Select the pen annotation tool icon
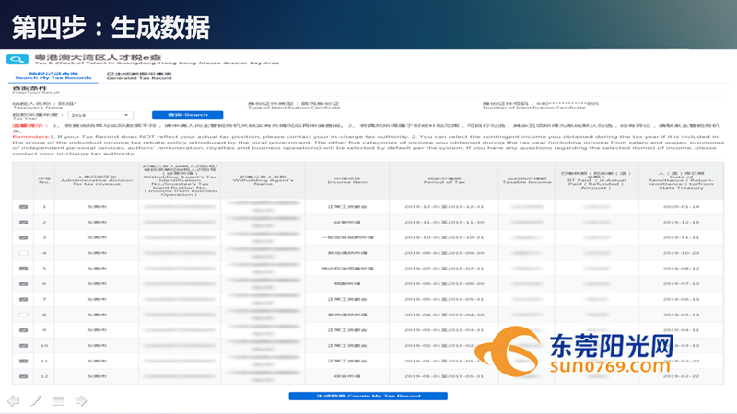Image resolution: width=737 pixels, height=414 pixels. tap(36, 400)
